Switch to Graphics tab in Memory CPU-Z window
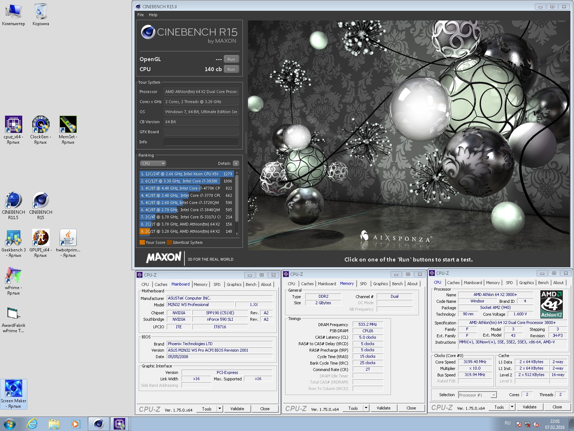This screenshot has height=431, width=574. (380, 284)
